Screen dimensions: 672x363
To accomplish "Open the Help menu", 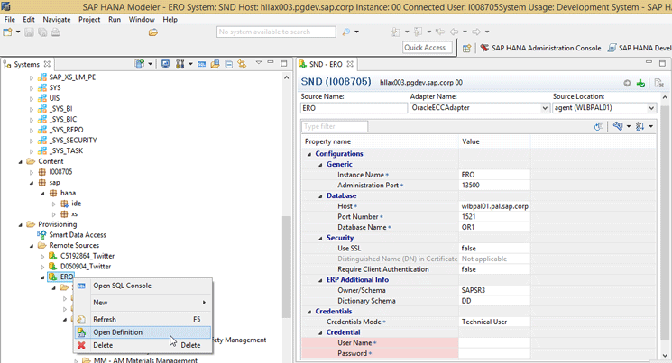I will 170,19.
